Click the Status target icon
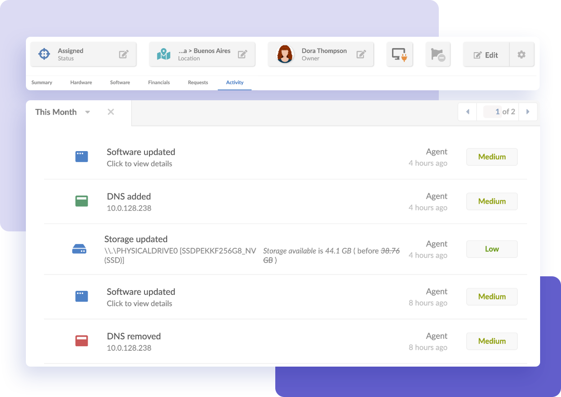561x397 pixels. tap(44, 54)
